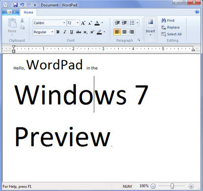Open WordPad help question mark icon

[x=197, y=12]
